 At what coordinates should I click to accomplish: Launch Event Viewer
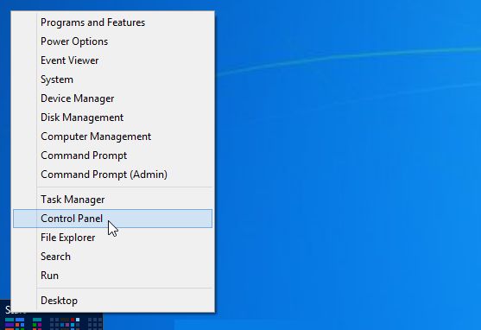click(x=112, y=60)
